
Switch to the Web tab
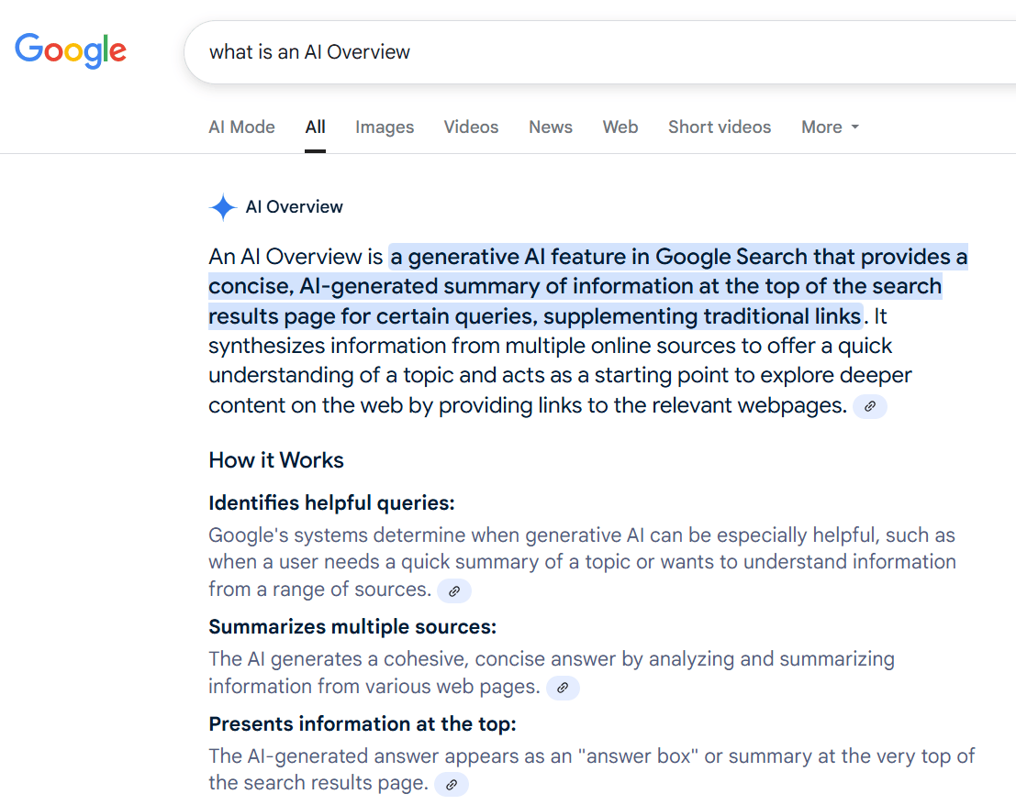(620, 127)
